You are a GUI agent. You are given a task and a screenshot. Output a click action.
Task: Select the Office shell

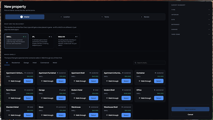point(159,98)
